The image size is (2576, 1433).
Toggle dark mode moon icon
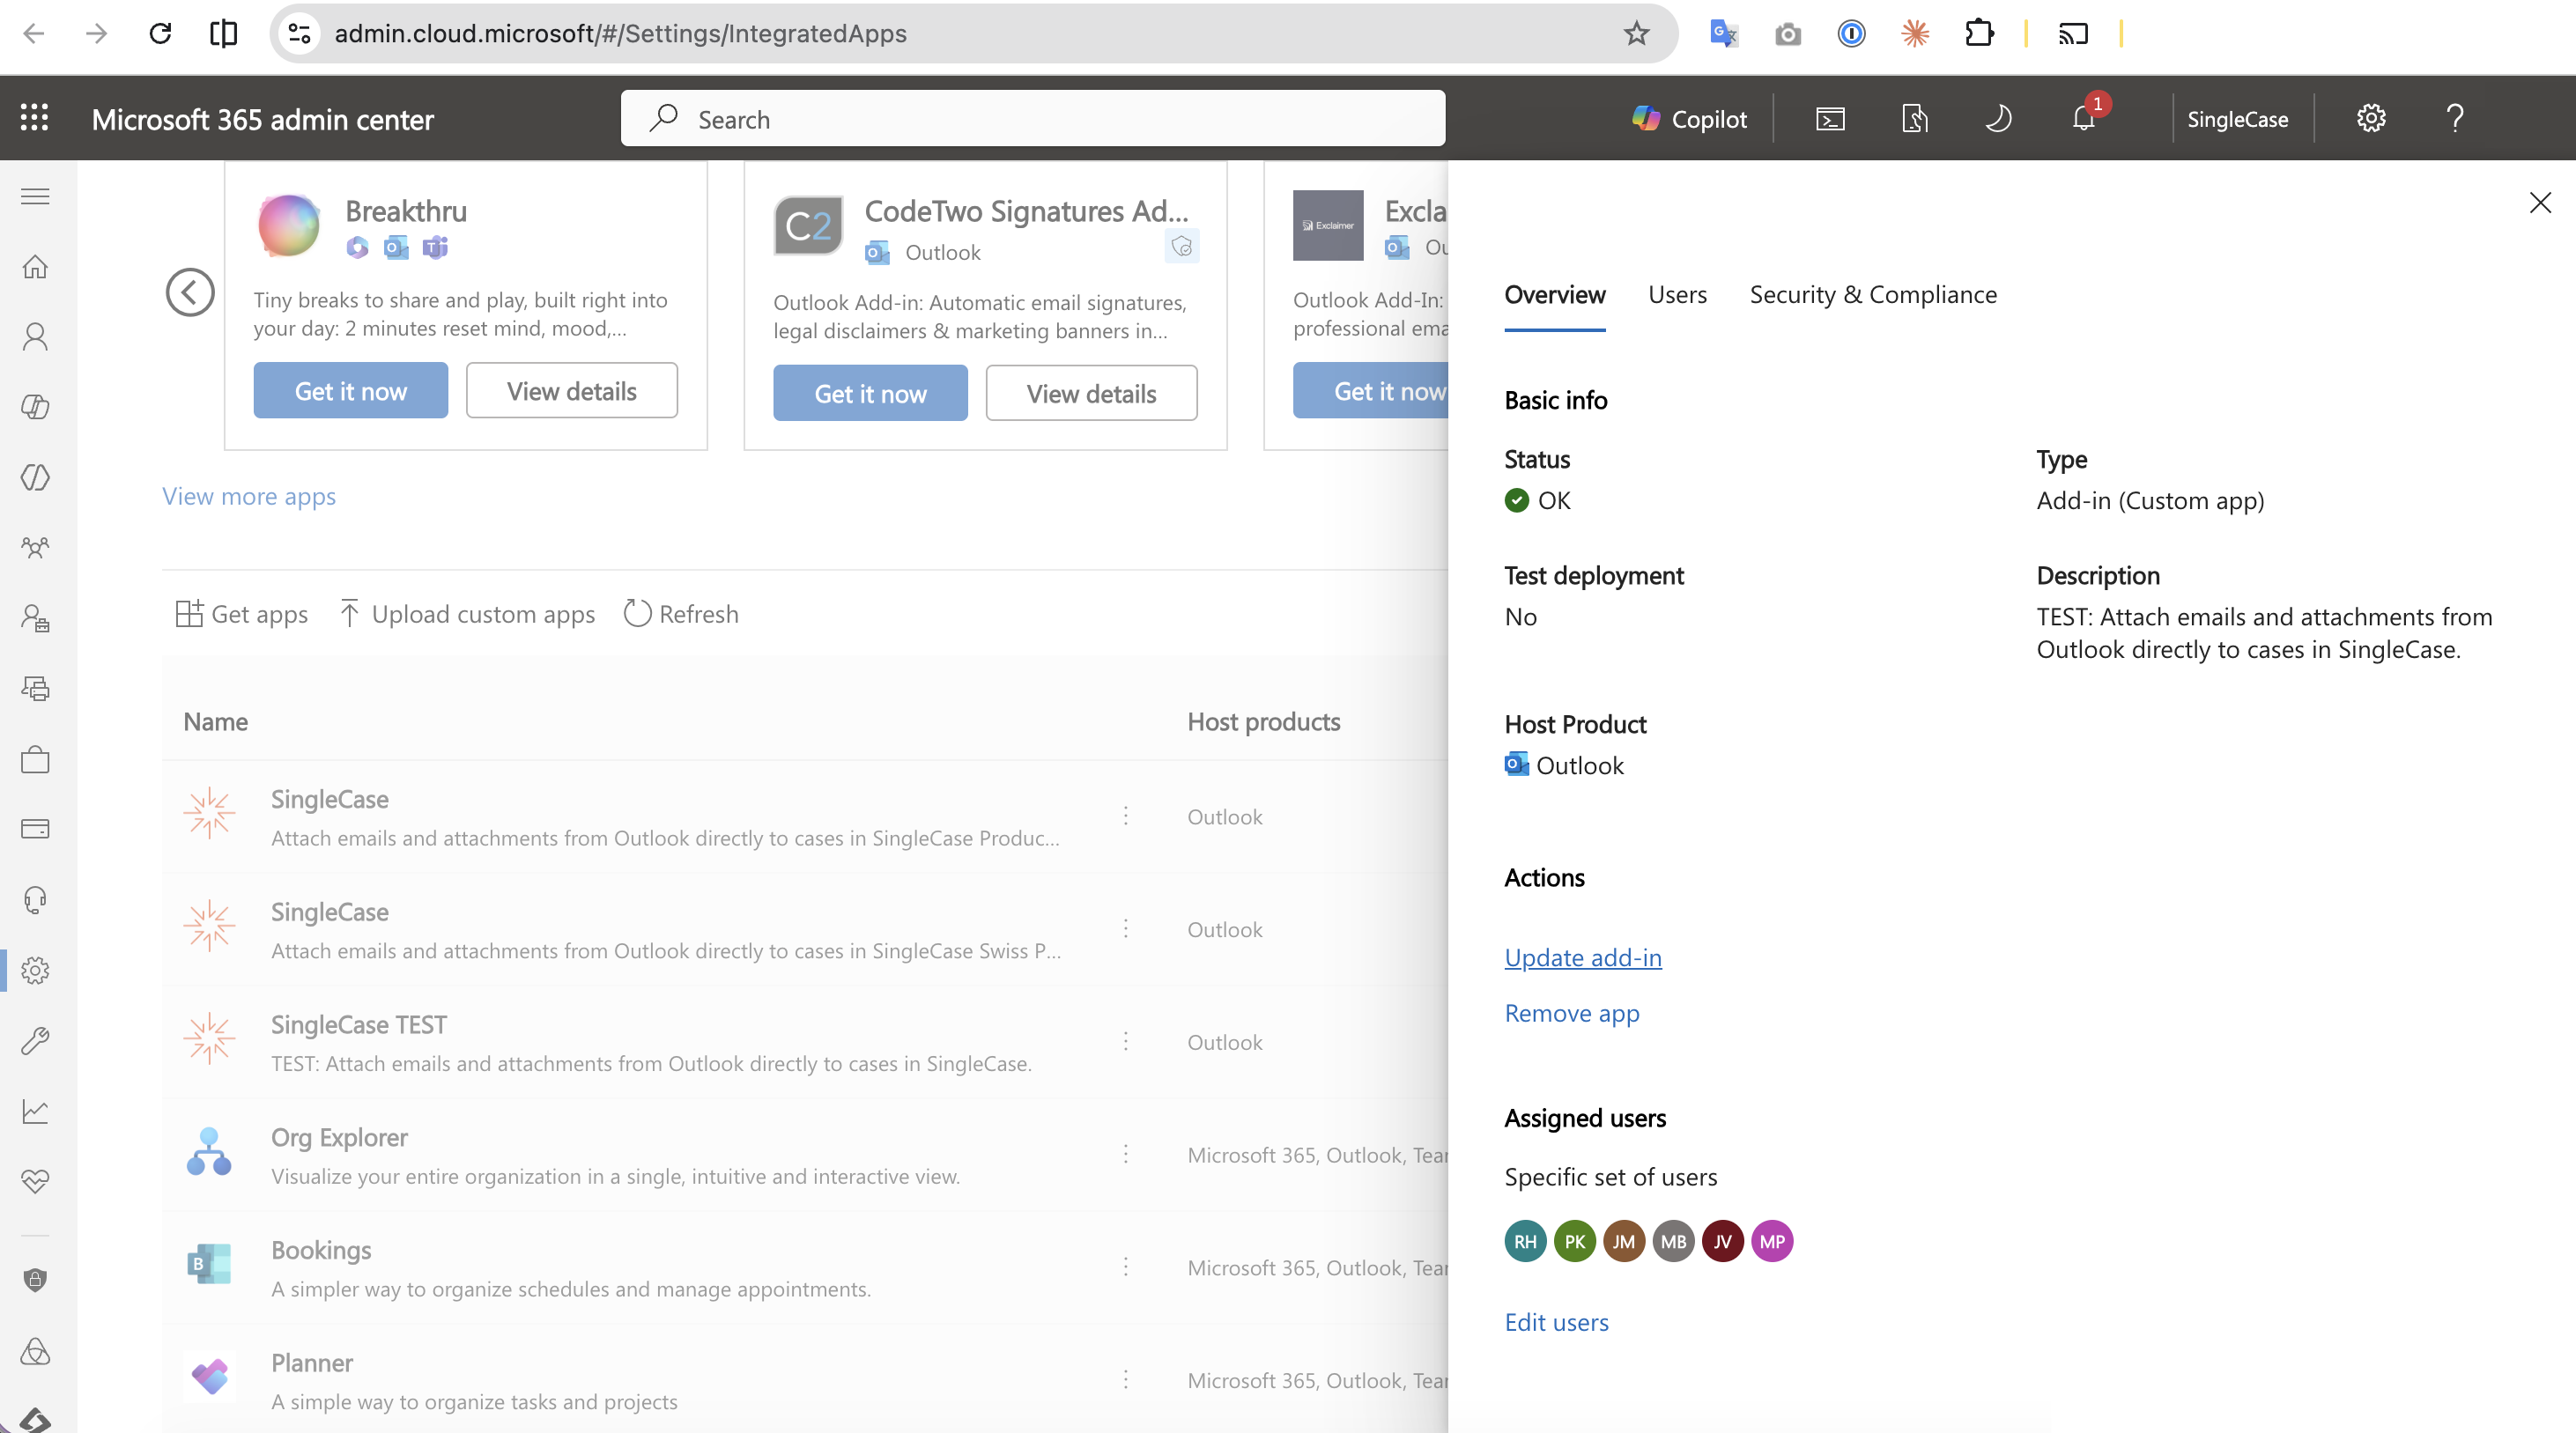1998,119
